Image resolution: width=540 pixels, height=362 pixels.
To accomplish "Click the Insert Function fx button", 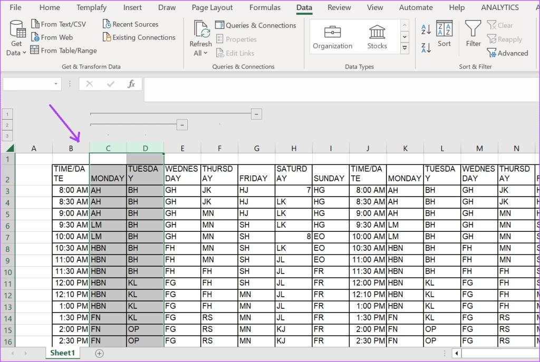I will [x=131, y=84].
